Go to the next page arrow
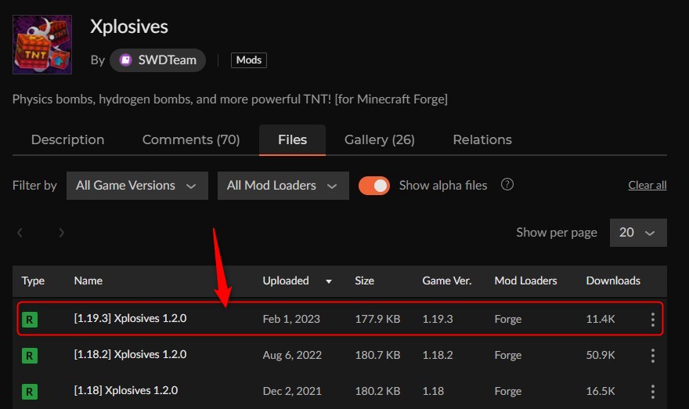This screenshot has height=409, width=689. (x=62, y=233)
